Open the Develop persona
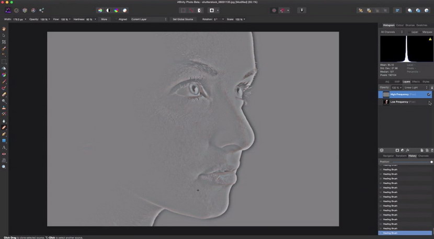434x239 pixels. (25, 10)
